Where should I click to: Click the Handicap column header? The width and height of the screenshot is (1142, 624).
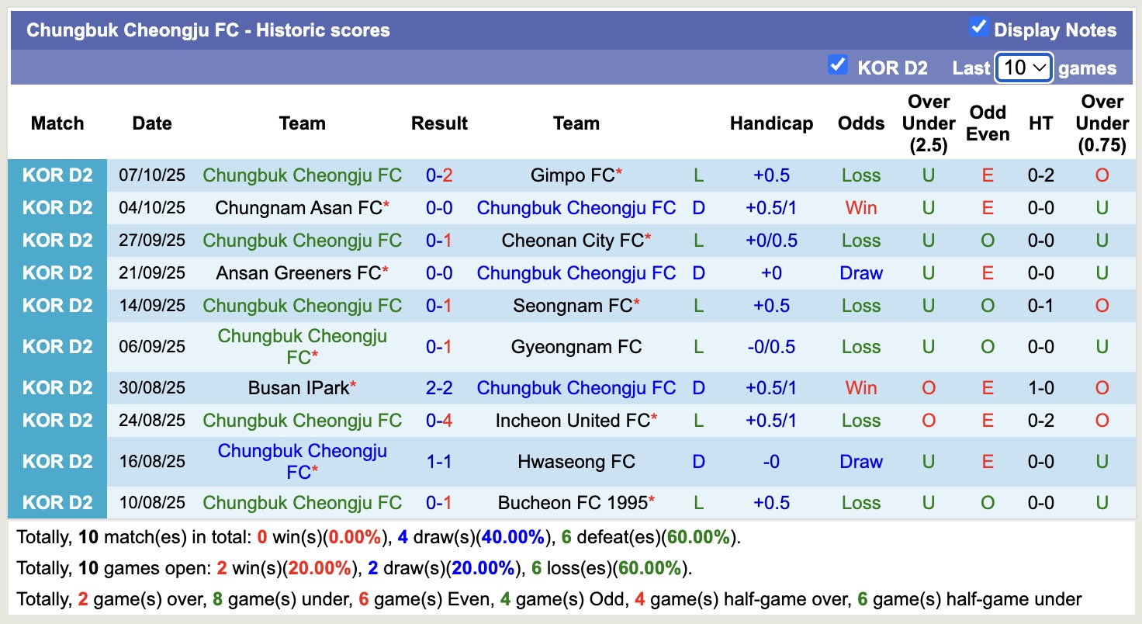coord(771,123)
